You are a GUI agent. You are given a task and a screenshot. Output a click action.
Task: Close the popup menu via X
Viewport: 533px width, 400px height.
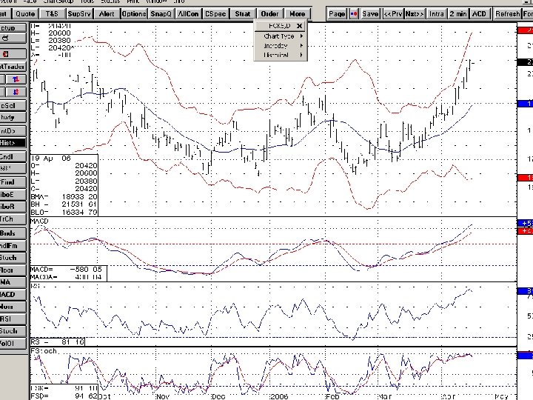click(x=299, y=26)
